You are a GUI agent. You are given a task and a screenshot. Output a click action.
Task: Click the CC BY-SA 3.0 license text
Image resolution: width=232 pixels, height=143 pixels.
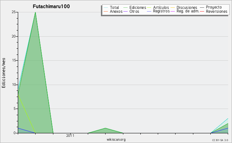pos(220,140)
